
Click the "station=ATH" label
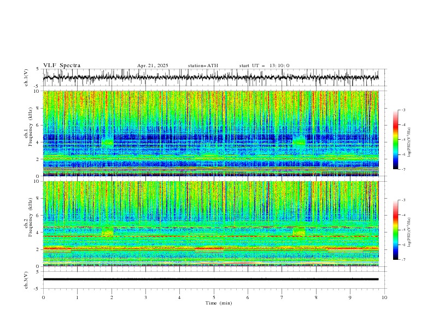coord(203,65)
